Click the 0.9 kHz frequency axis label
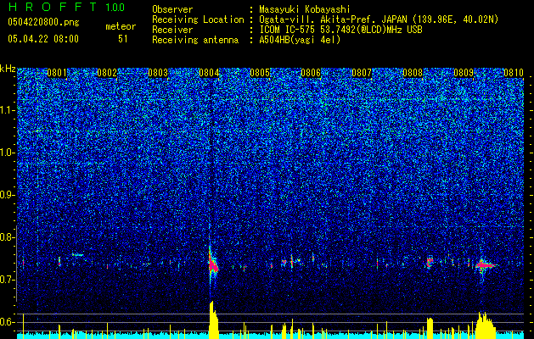 [6, 195]
